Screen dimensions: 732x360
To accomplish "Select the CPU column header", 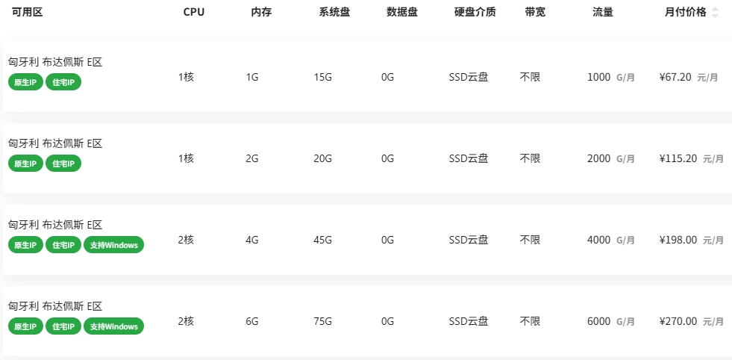I will (x=194, y=12).
